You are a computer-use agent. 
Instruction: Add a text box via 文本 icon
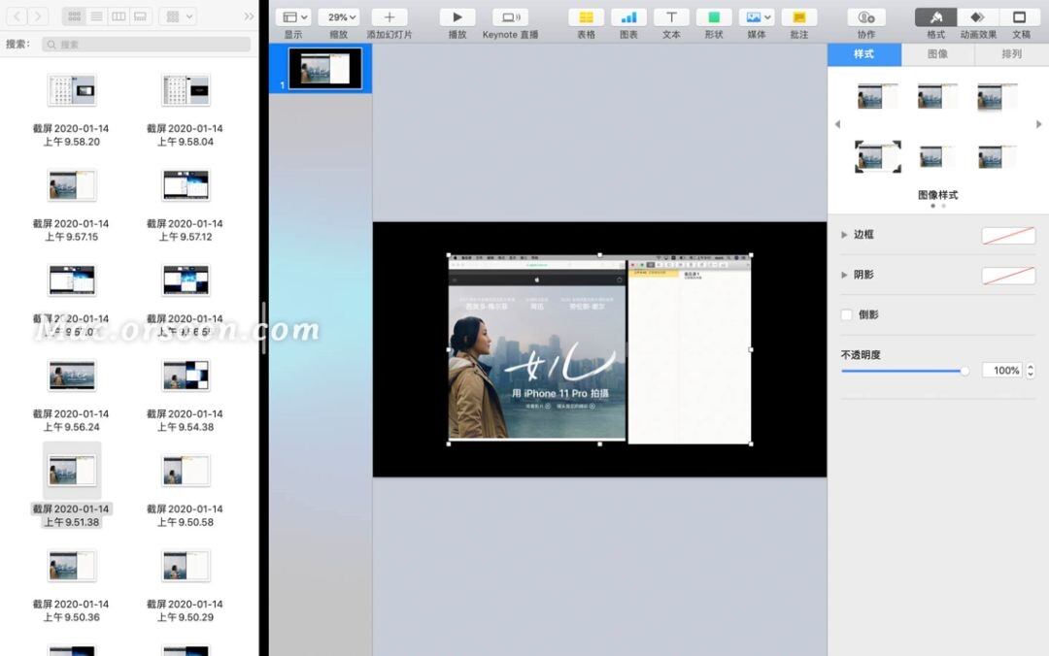[x=672, y=16]
